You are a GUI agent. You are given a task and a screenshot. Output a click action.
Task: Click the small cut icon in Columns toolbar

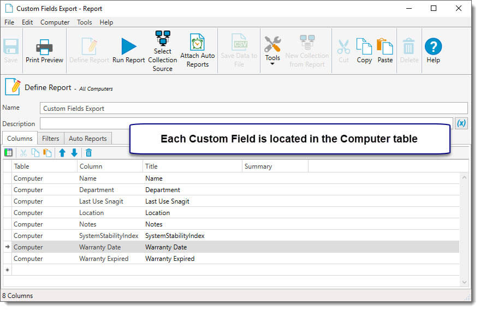(x=23, y=152)
